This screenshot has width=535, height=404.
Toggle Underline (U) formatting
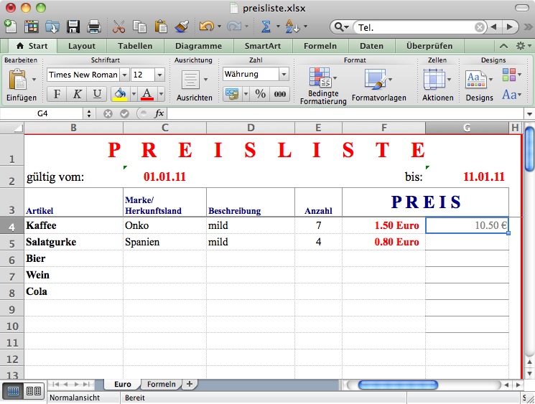click(x=97, y=94)
